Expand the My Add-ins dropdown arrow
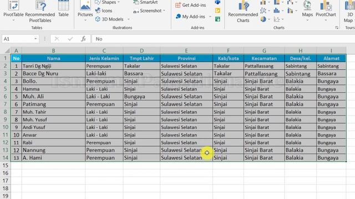355x199 pixels. coord(210,17)
